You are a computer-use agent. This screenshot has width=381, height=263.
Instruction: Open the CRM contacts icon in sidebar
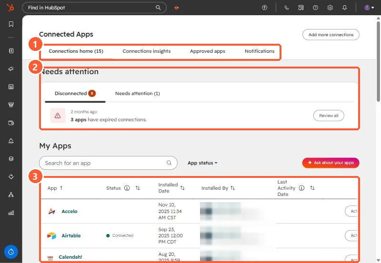click(11, 51)
